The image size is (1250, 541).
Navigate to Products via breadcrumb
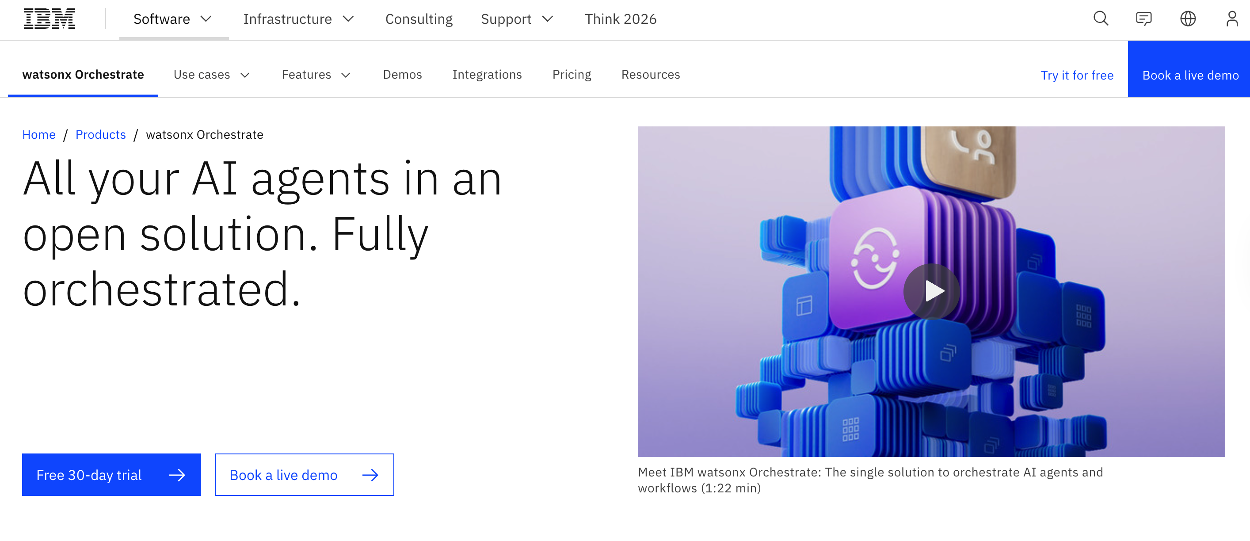click(100, 134)
